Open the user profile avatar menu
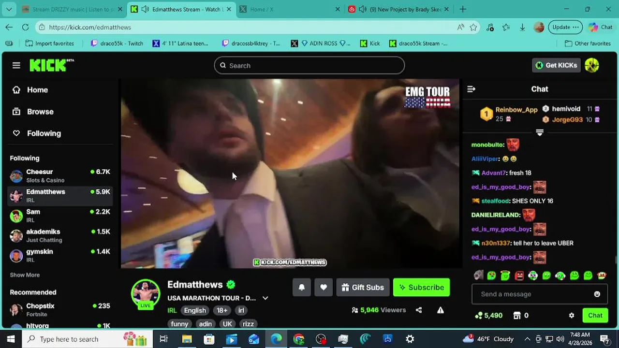This screenshot has height=348, width=619. (592, 65)
